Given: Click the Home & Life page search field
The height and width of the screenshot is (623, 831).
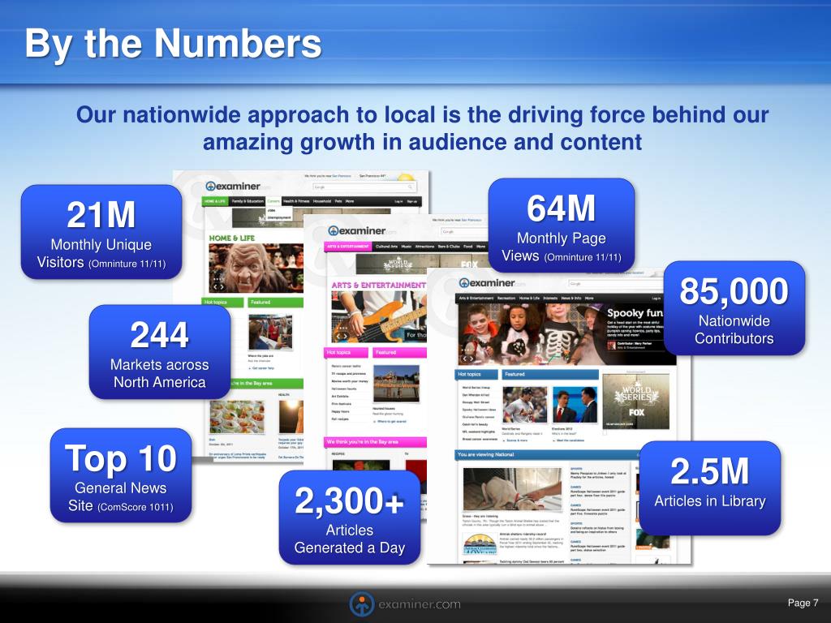Looking at the screenshot, I should [364, 187].
